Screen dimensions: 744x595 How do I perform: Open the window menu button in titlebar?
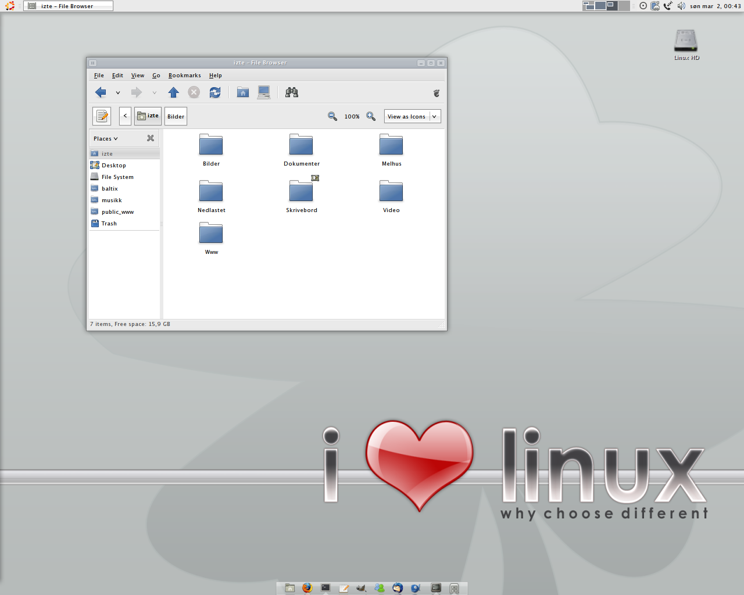coord(92,63)
